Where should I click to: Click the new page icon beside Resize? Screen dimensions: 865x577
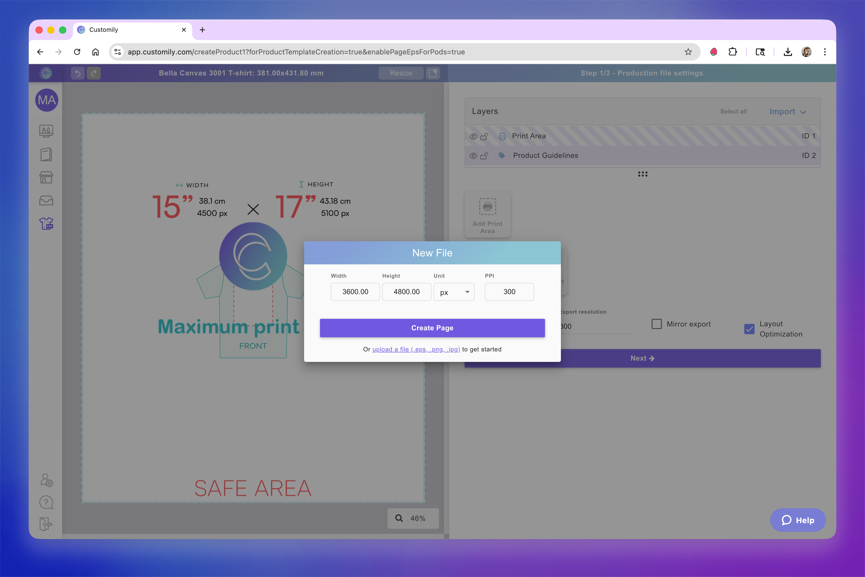433,73
